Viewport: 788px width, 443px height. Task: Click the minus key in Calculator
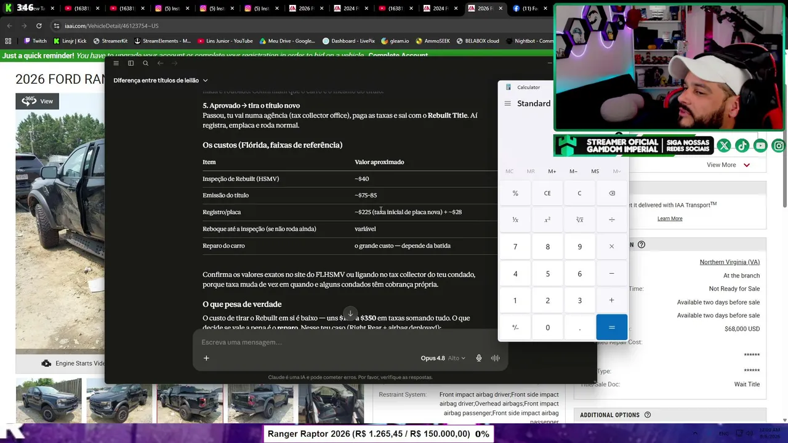612,274
